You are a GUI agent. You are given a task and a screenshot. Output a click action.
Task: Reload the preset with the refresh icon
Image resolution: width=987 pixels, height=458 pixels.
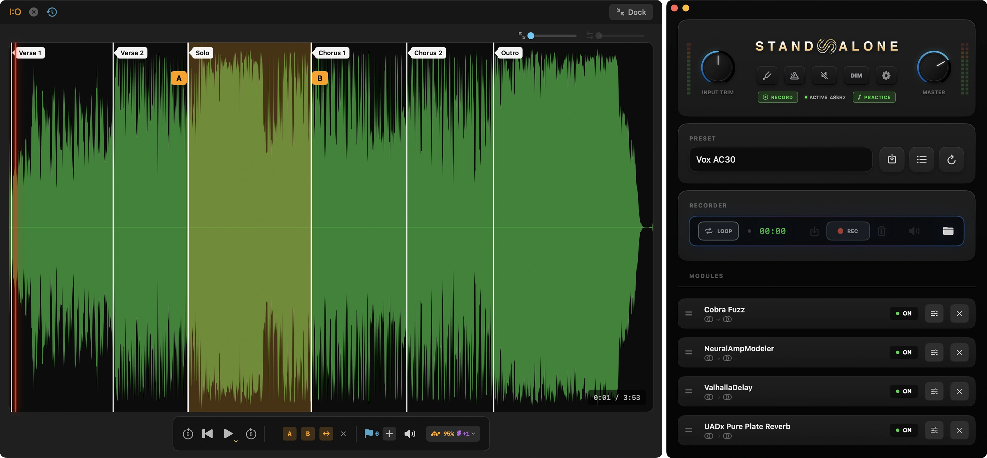click(951, 159)
